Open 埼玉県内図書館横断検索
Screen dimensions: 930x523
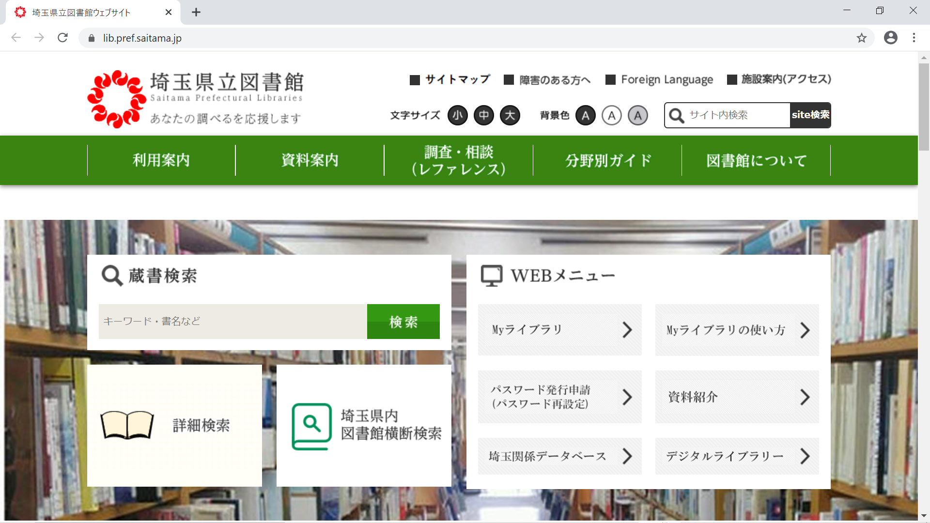pos(364,426)
